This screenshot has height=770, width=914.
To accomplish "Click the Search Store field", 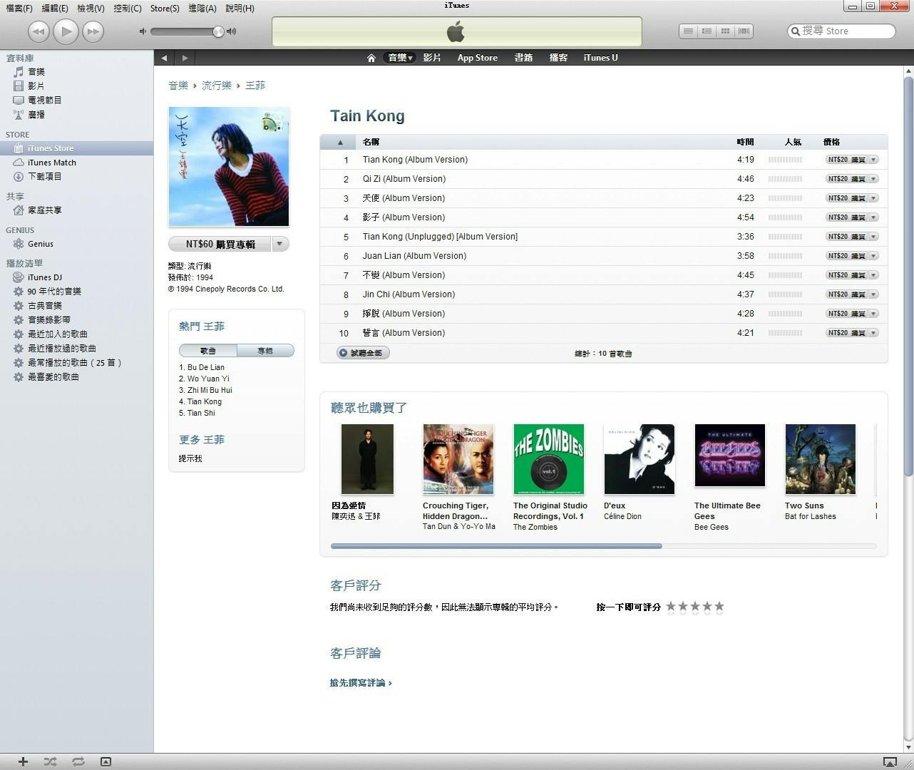I will coord(841,31).
